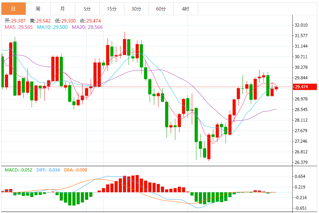Open the 60分 timeframe tab
The height and width of the screenshot is (213, 319).
161,9
